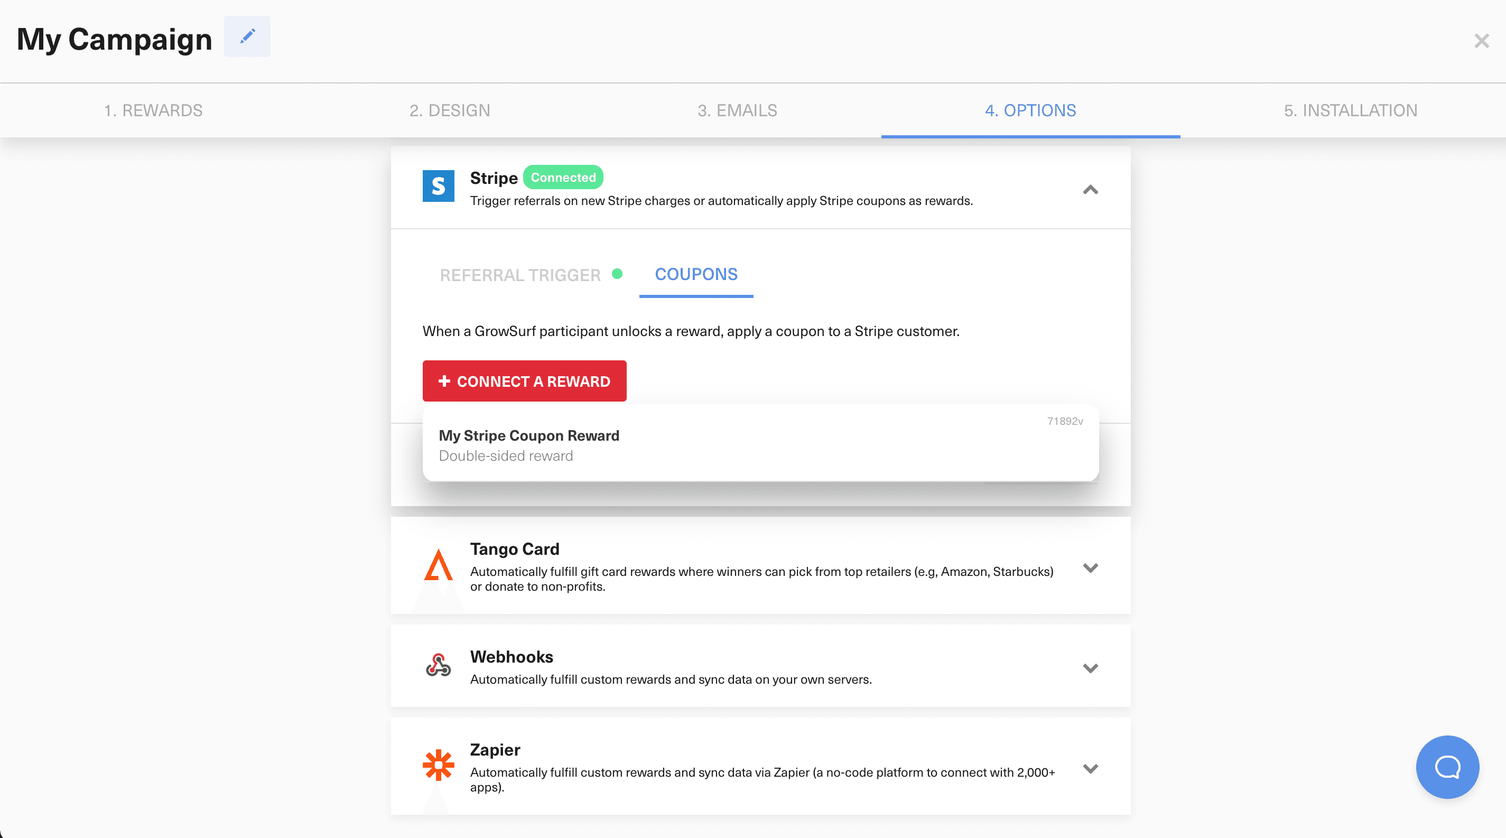Open the 1. REWARDS step
The height and width of the screenshot is (838, 1506).
tap(154, 110)
